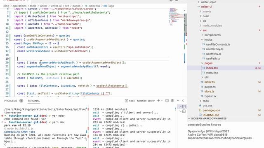Click breadcrumb item src
Viewport: 264px width, 148px height.
tap(67, 6)
